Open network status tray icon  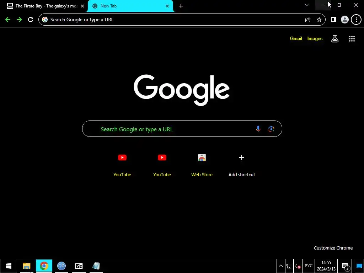289,266
